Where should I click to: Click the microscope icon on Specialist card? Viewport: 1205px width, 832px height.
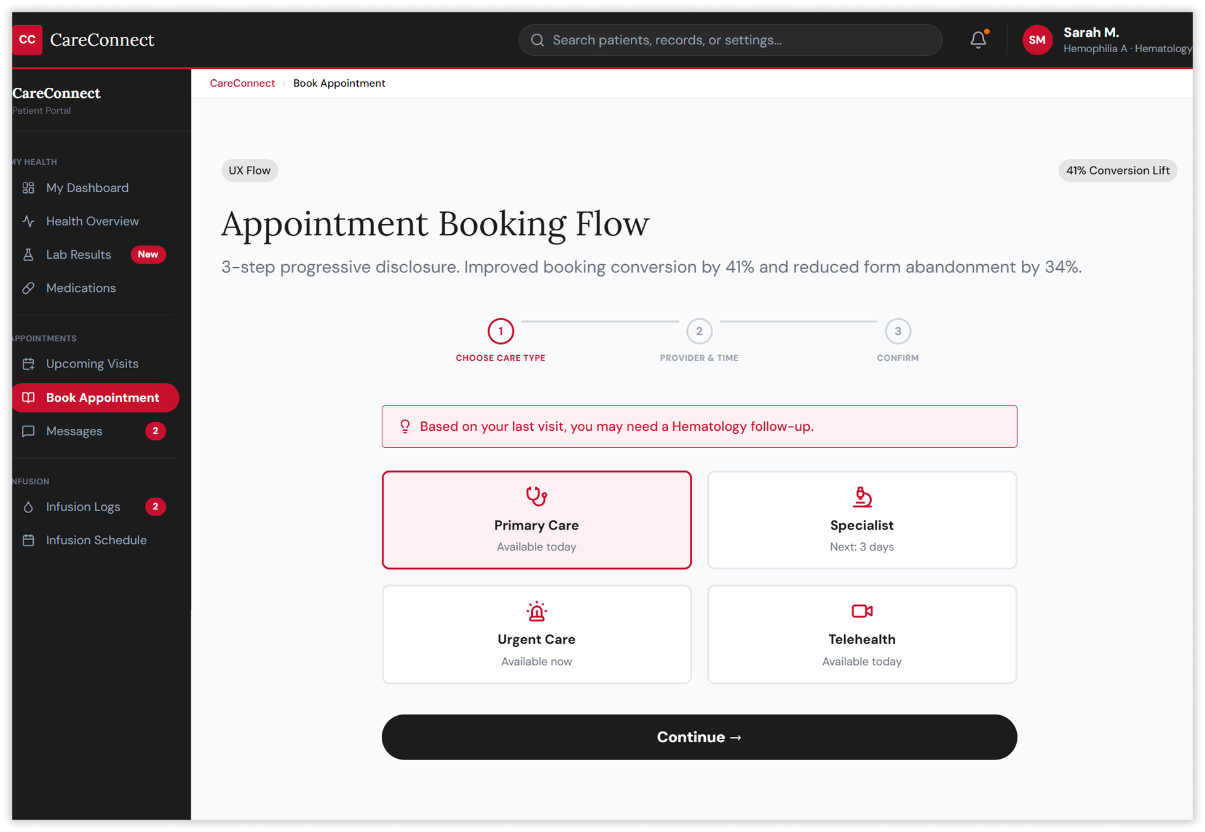(861, 496)
